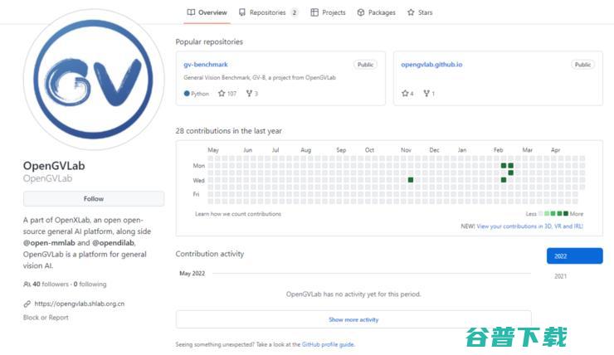The width and height of the screenshot is (614, 355).
Task: Click Show more activity
Action: [353, 320]
